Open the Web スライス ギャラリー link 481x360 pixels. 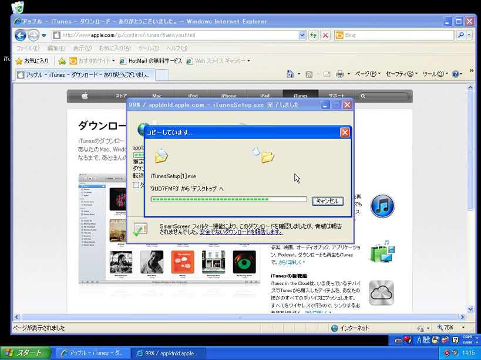(218, 61)
